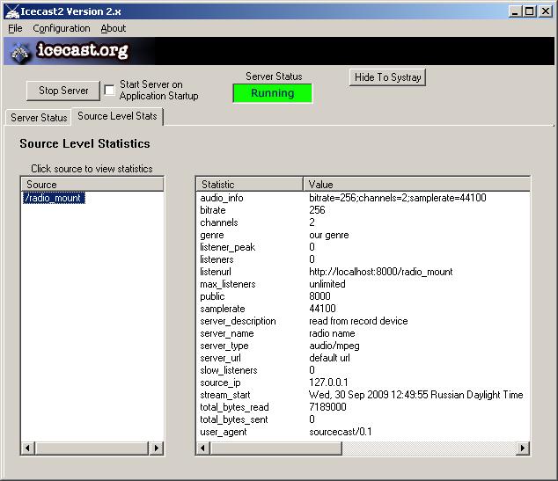Click statistics list left scroll arrow
558x481 pixels.
[x=202, y=448]
